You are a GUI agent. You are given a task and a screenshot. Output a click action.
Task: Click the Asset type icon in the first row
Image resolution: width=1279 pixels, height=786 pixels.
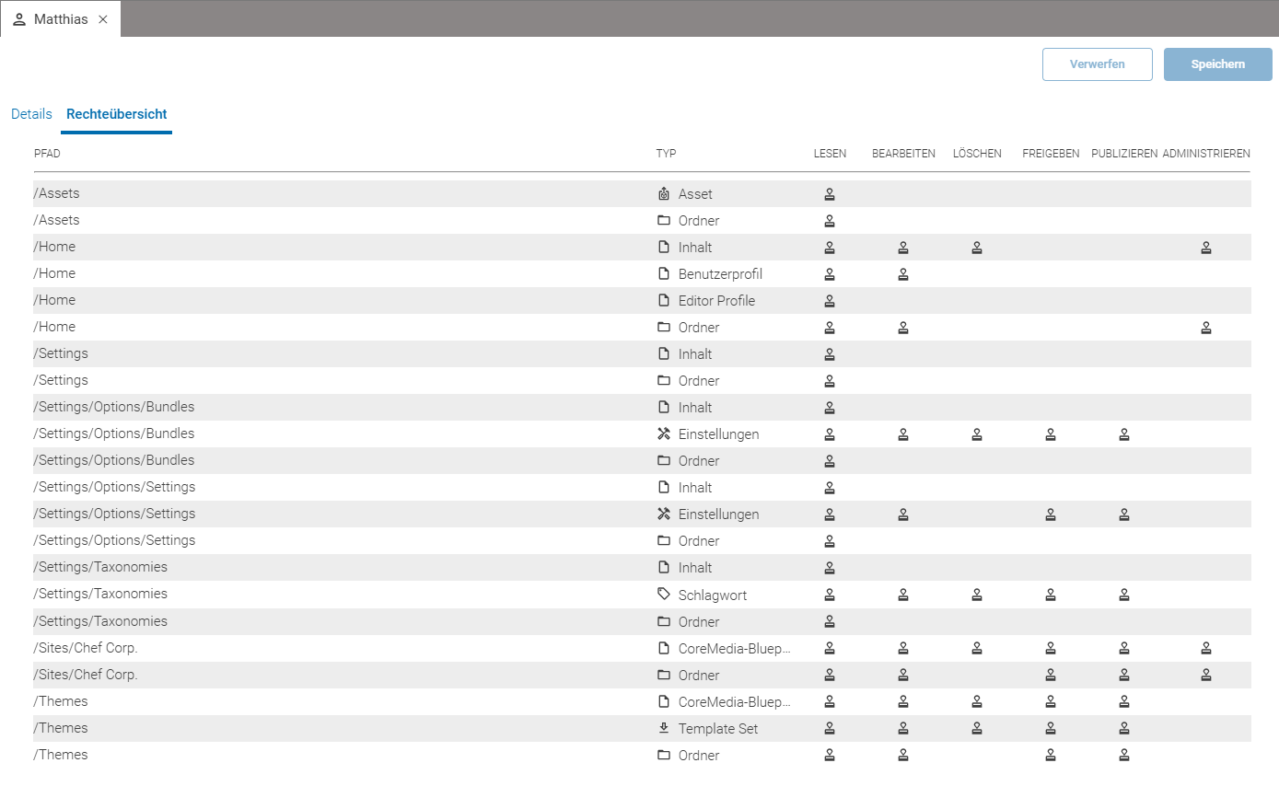tap(663, 194)
